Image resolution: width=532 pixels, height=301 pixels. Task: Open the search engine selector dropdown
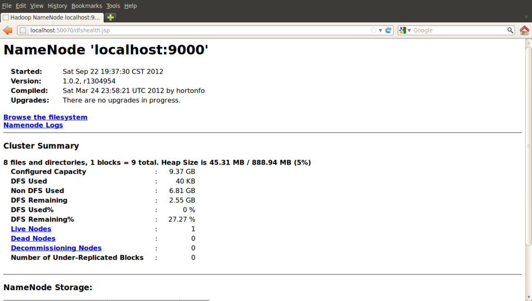coord(408,30)
